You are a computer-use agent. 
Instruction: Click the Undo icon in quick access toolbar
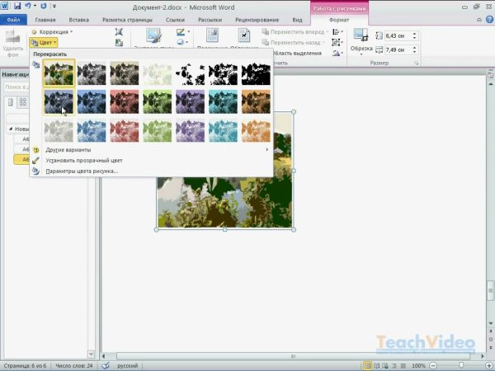pyautogui.click(x=28, y=6)
